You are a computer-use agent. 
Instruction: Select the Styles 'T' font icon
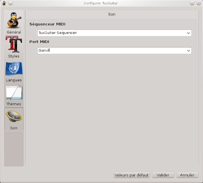coord(14,44)
